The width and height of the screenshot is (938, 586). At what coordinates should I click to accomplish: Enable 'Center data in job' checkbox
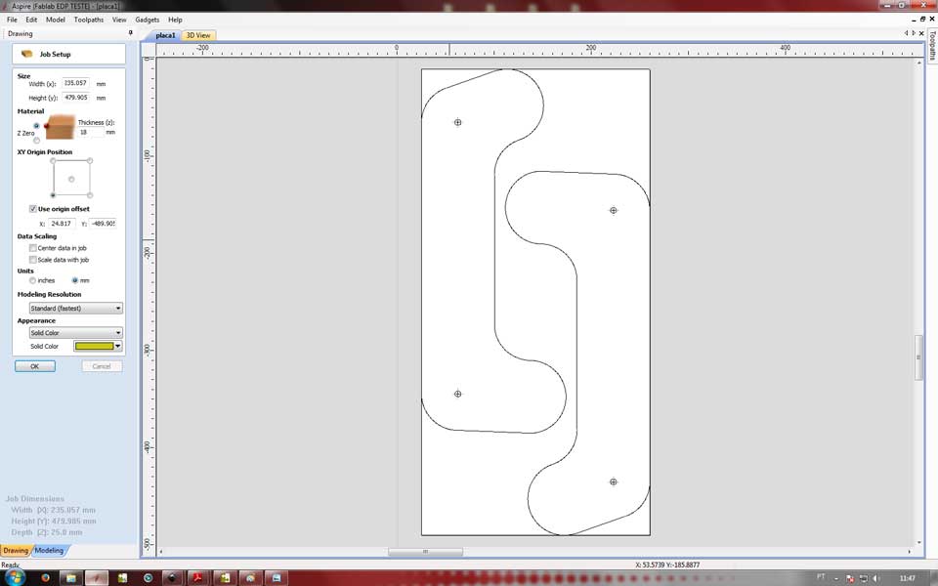33,248
